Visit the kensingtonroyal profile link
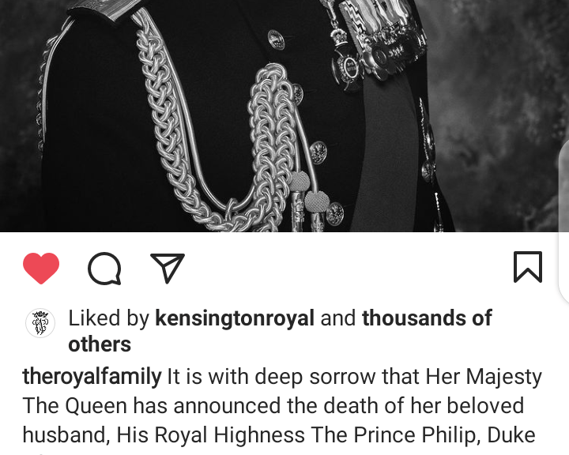The width and height of the screenshot is (569, 455). pyautogui.click(x=235, y=318)
